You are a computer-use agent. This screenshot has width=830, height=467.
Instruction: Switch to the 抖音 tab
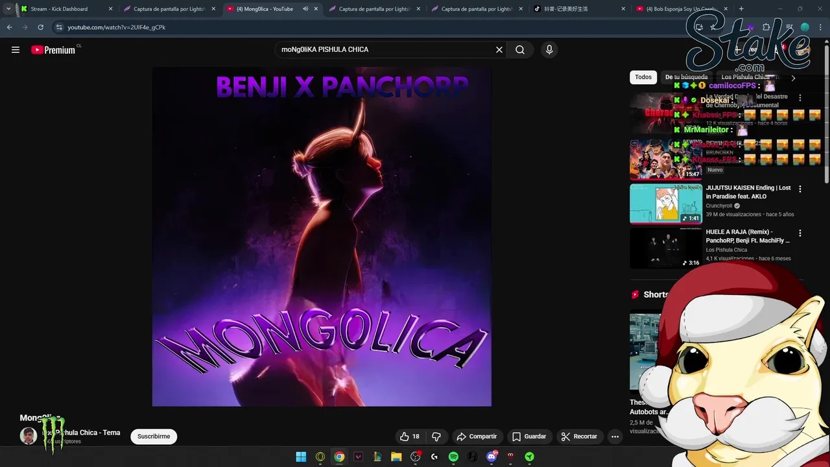(x=576, y=9)
